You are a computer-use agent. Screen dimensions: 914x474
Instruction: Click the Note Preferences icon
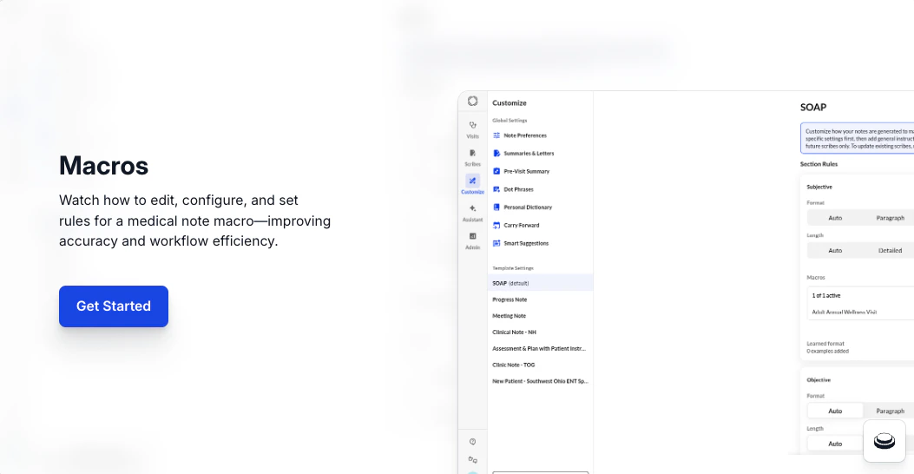[x=496, y=135]
